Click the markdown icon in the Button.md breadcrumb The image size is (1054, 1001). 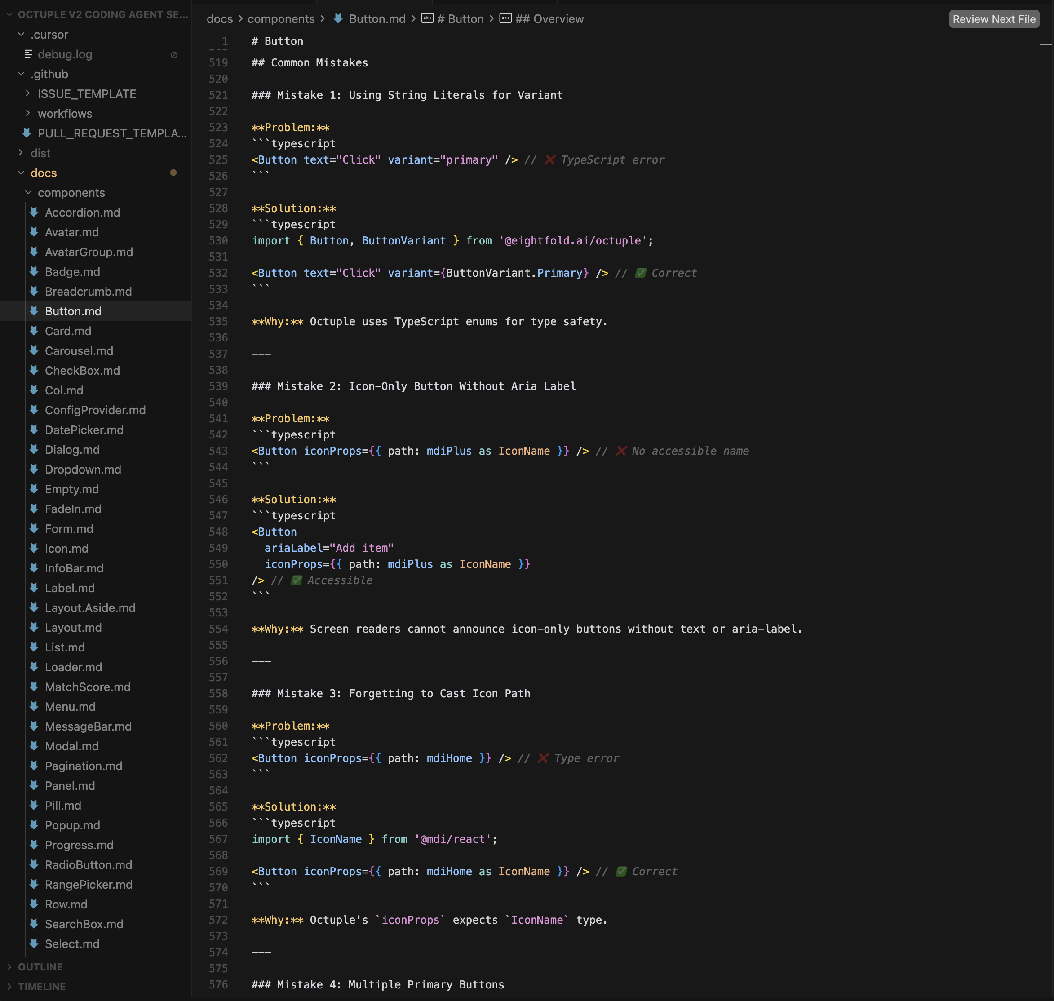click(x=338, y=19)
